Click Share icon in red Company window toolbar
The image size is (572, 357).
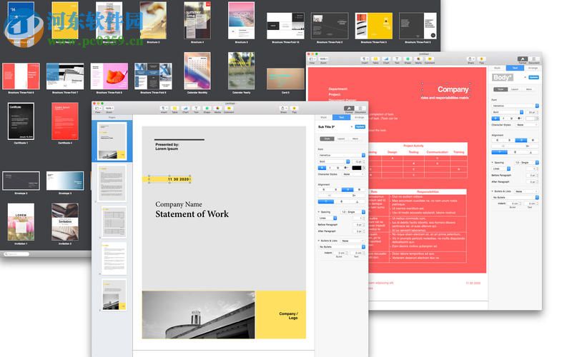coord(470,59)
